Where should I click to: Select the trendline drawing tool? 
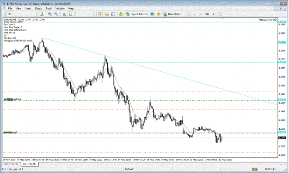(201, 14)
